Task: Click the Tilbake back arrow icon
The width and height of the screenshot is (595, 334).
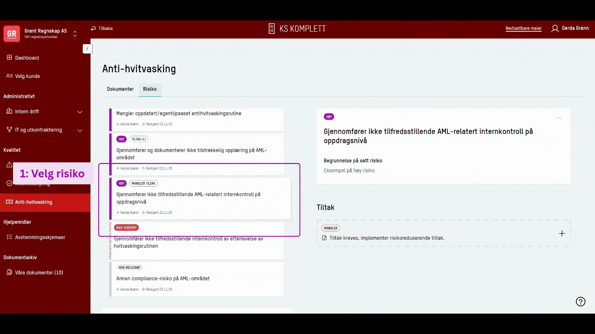Action: (x=93, y=28)
